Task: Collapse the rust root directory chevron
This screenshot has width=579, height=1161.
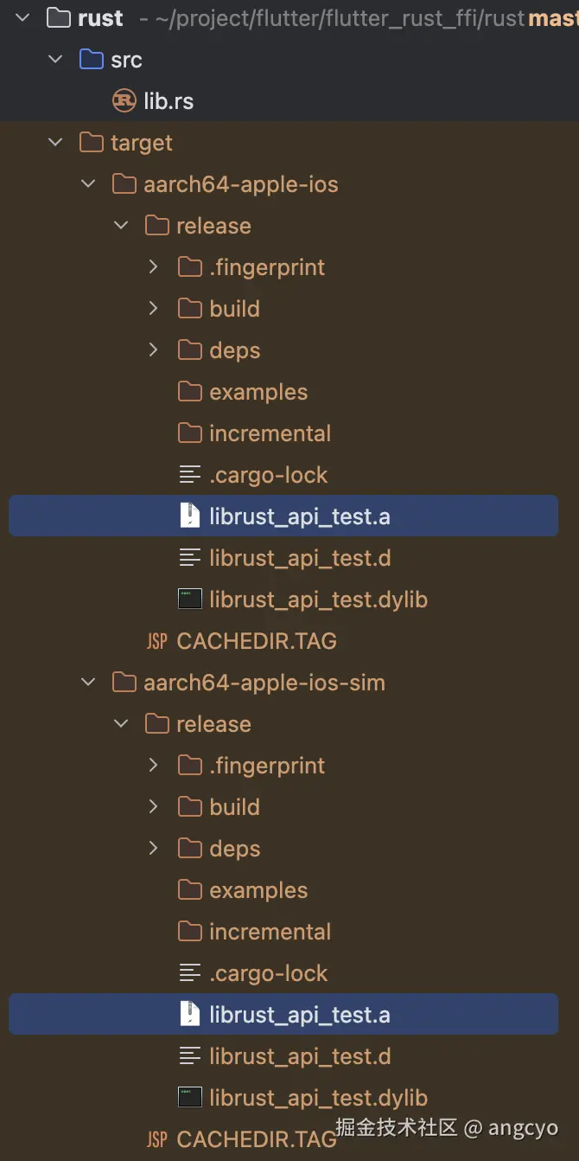Action: coord(23,18)
